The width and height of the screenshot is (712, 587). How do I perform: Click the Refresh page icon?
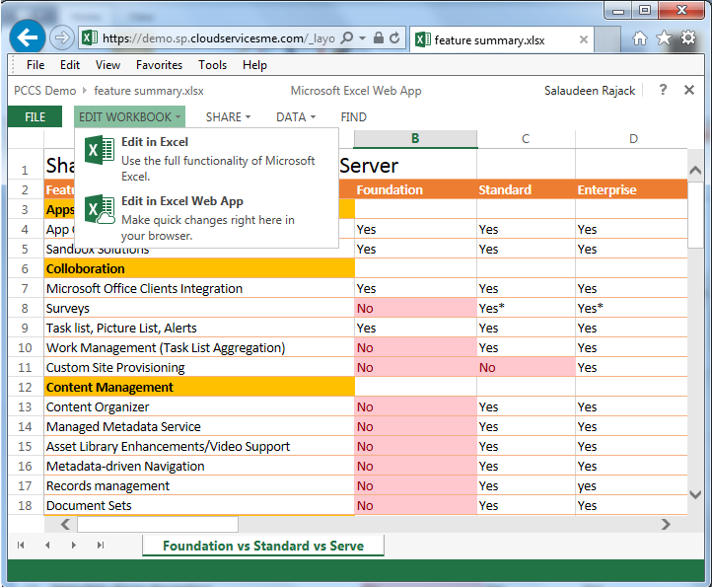pos(394,37)
